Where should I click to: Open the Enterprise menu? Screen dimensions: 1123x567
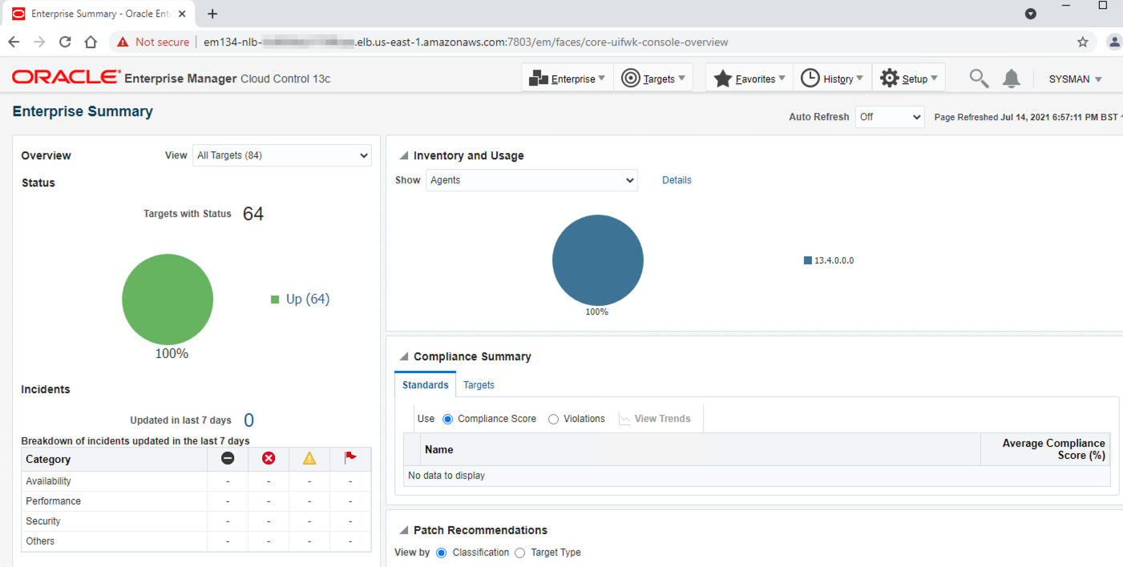click(568, 78)
